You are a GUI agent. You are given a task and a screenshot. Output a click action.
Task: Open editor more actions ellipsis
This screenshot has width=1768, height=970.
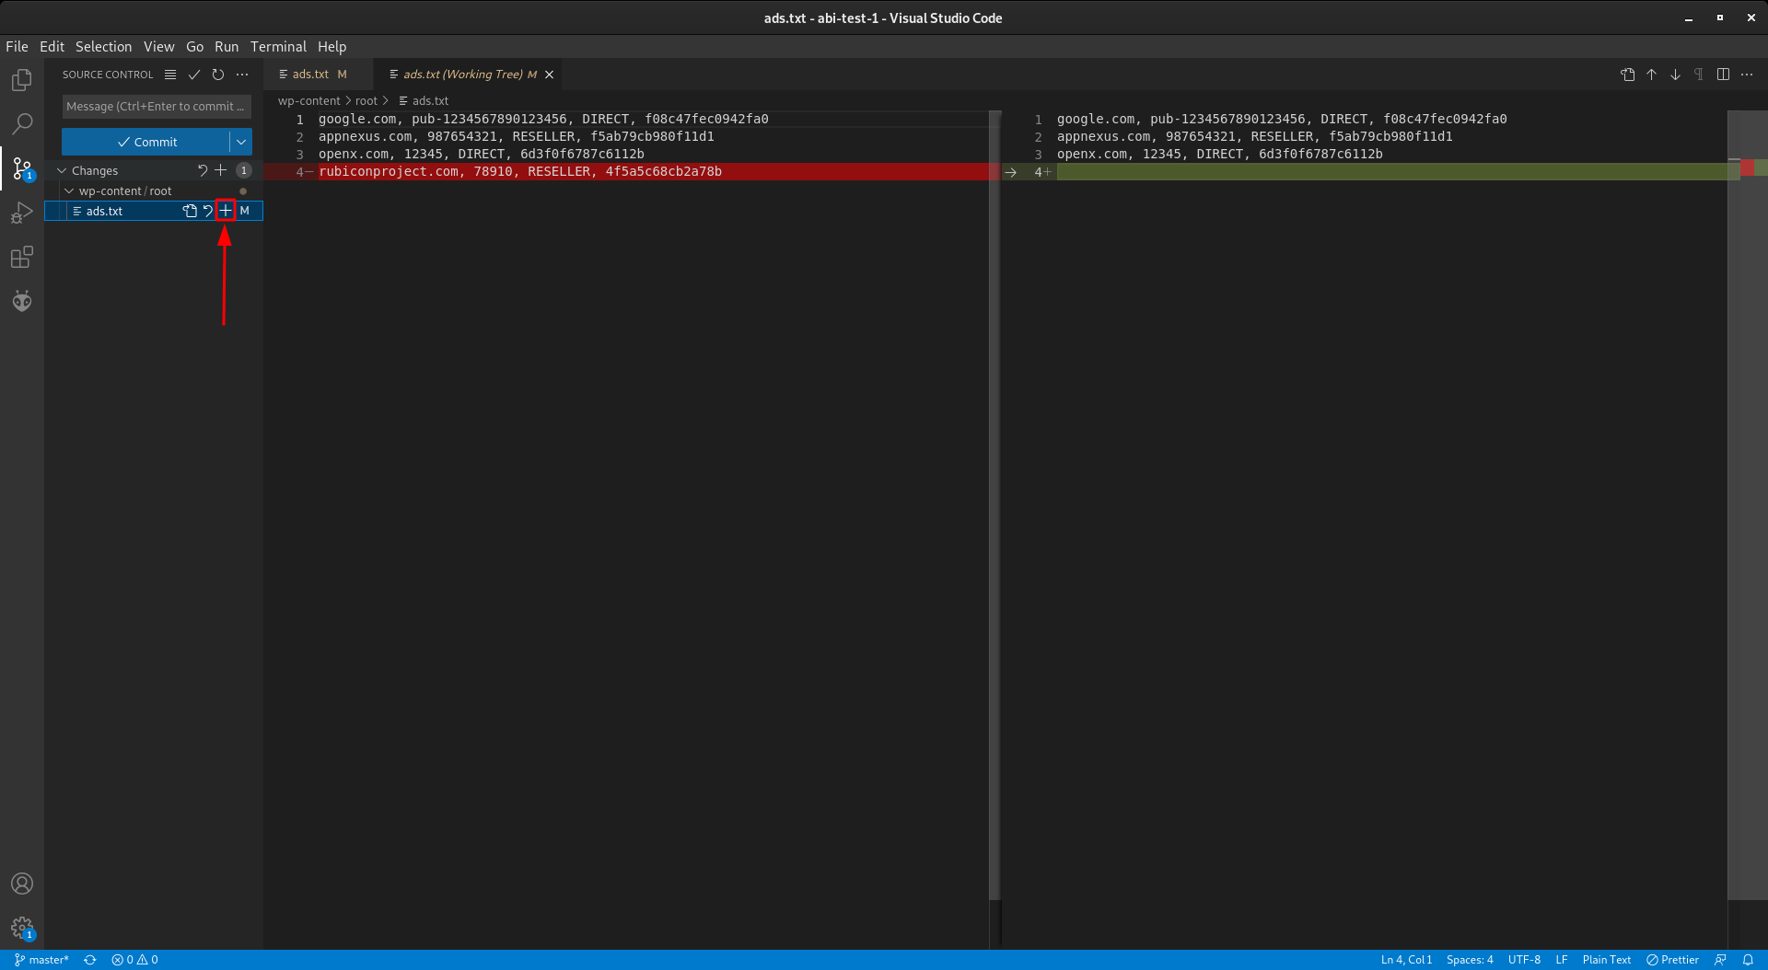point(1747,75)
